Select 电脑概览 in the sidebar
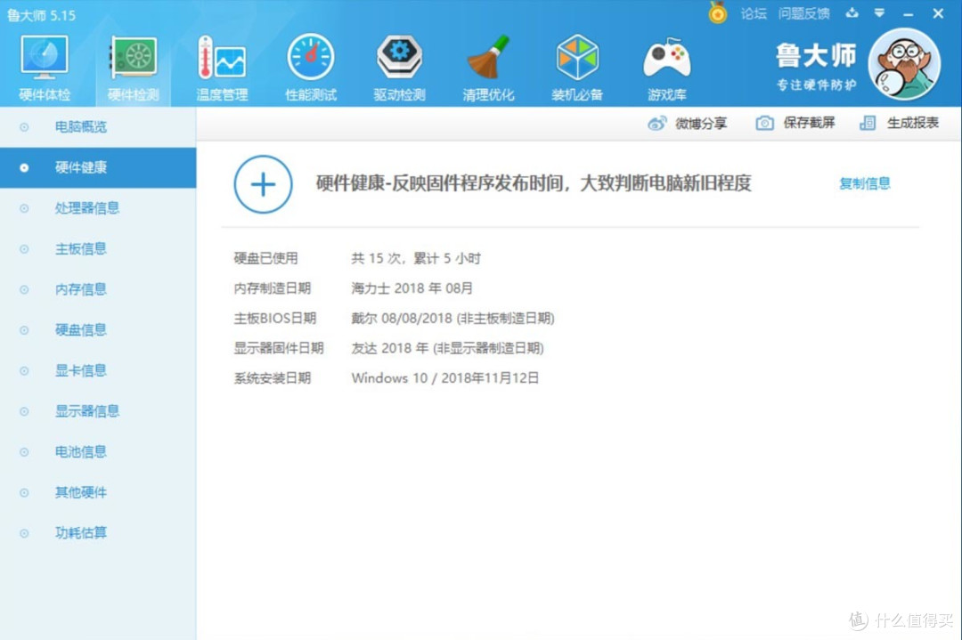Image resolution: width=962 pixels, height=640 pixels. tap(98, 127)
